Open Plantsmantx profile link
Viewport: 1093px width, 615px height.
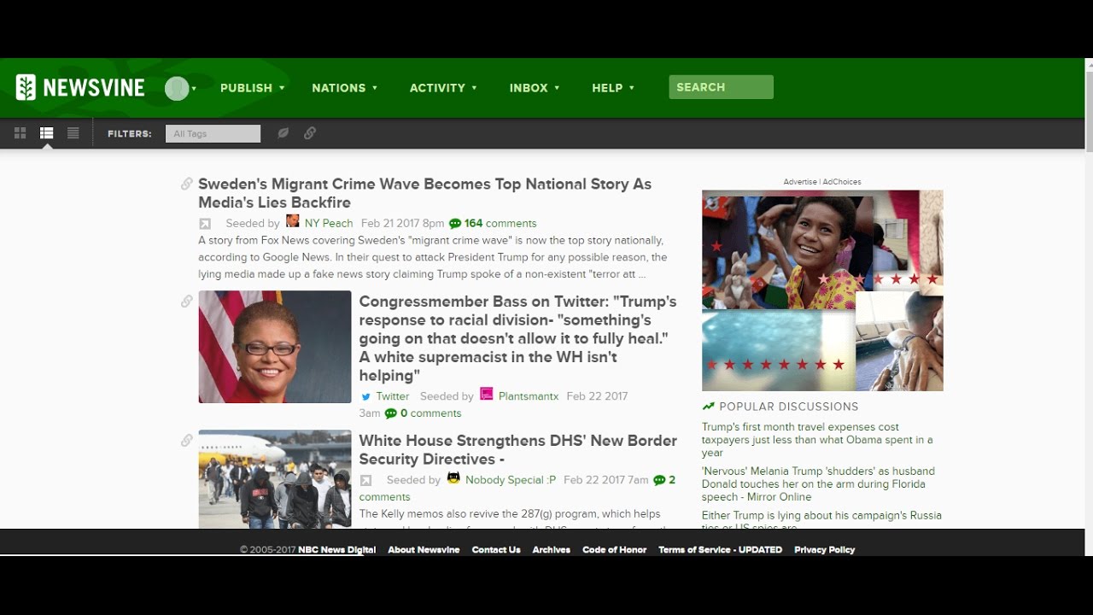tap(529, 396)
